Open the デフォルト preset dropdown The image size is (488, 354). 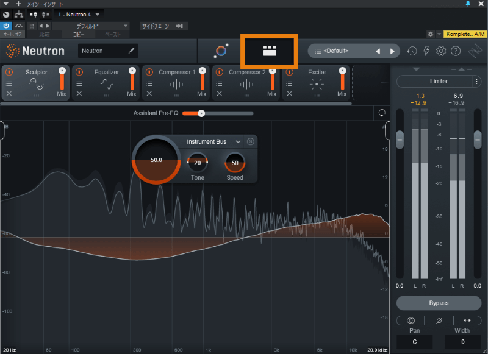tap(90, 26)
